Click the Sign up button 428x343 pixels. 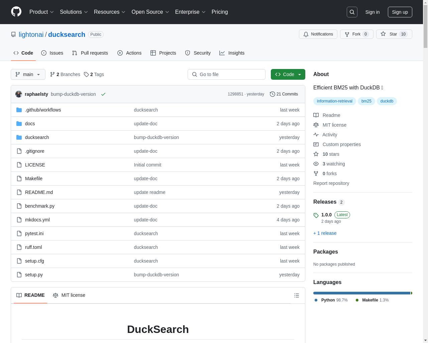400,12
